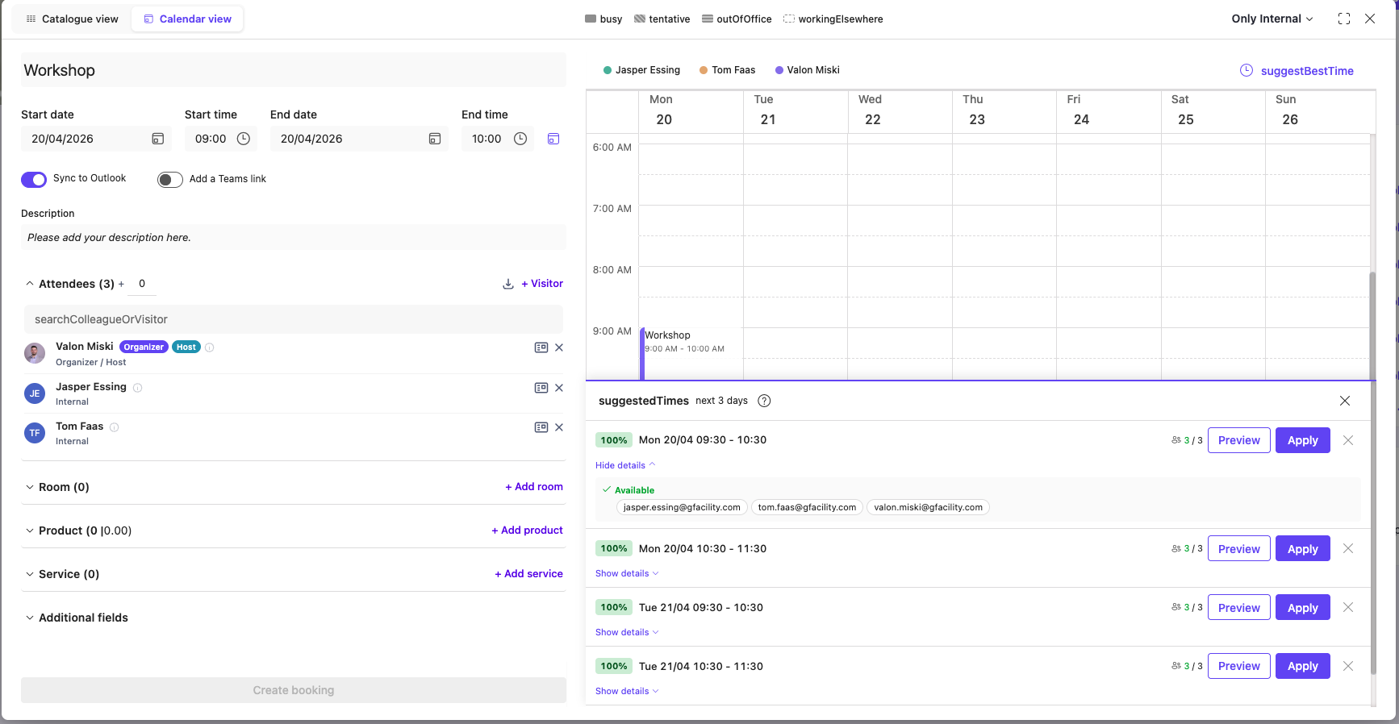The width and height of the screenshot is (1399, 724).
Task: Disable the Sync to Outlook toggle
Action: tap(34, 179)
